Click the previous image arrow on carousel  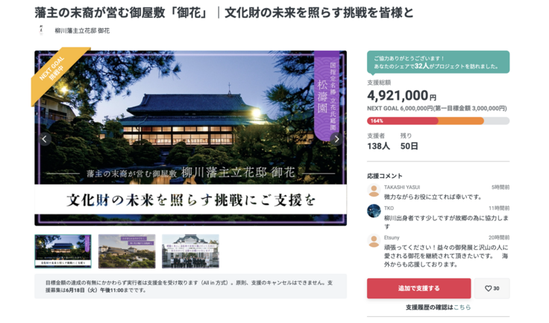(45, 139)
